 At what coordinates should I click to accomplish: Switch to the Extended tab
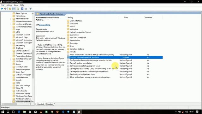click(x=40, y=104)
